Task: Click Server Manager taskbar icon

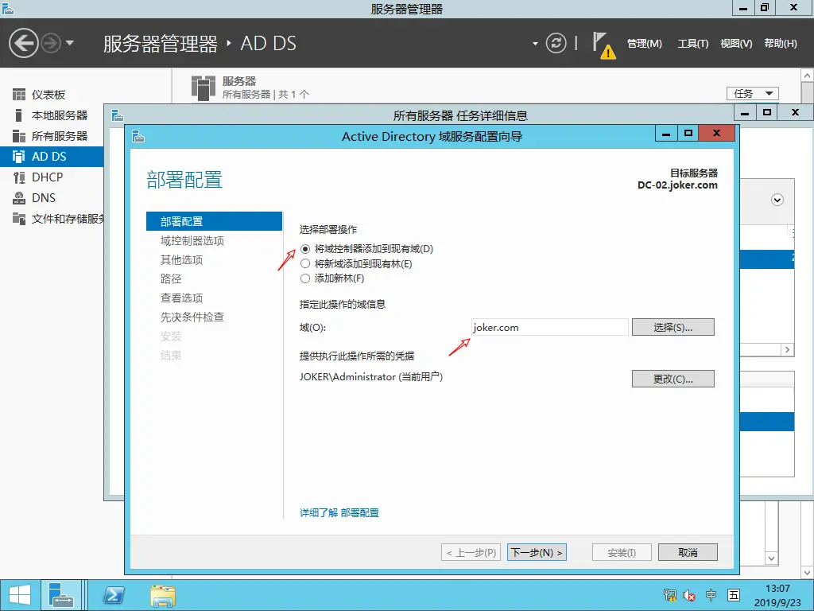Action: 61,595
